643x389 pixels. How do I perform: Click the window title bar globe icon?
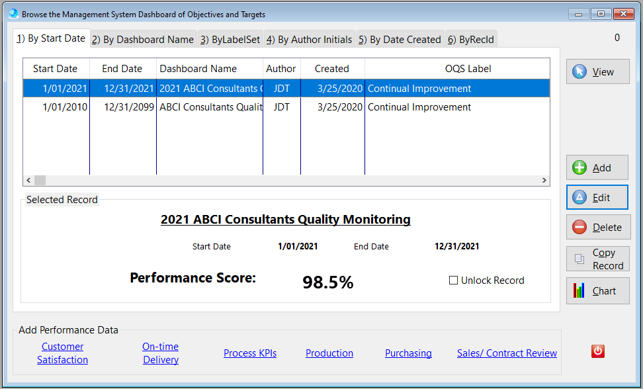coord(13,14)
